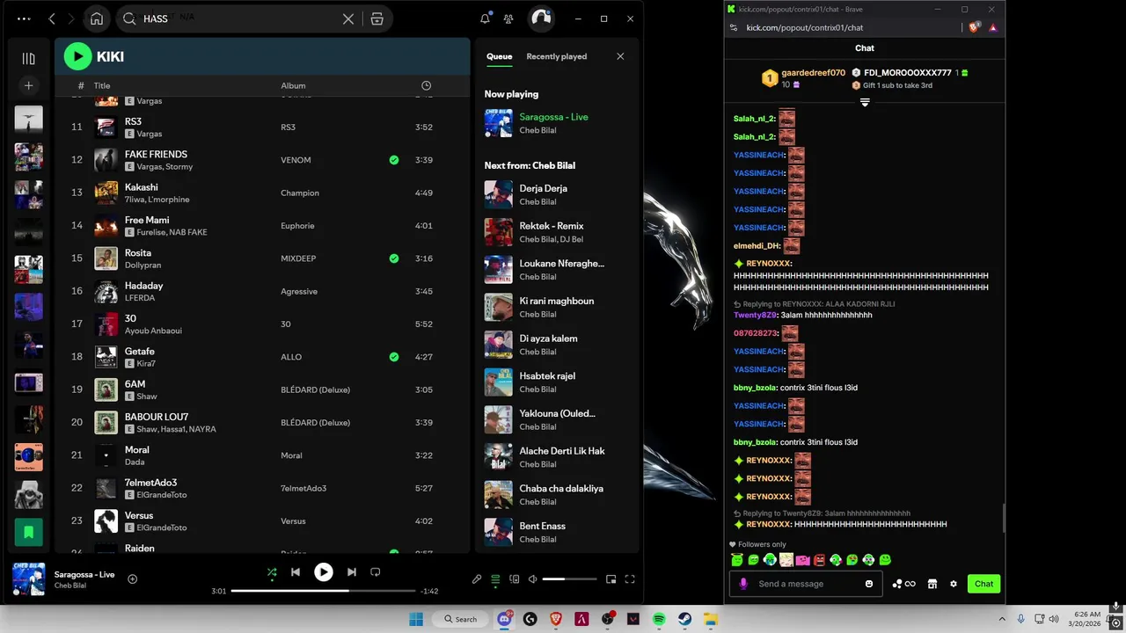Create a new playlist with plus icon

point(28,85)
